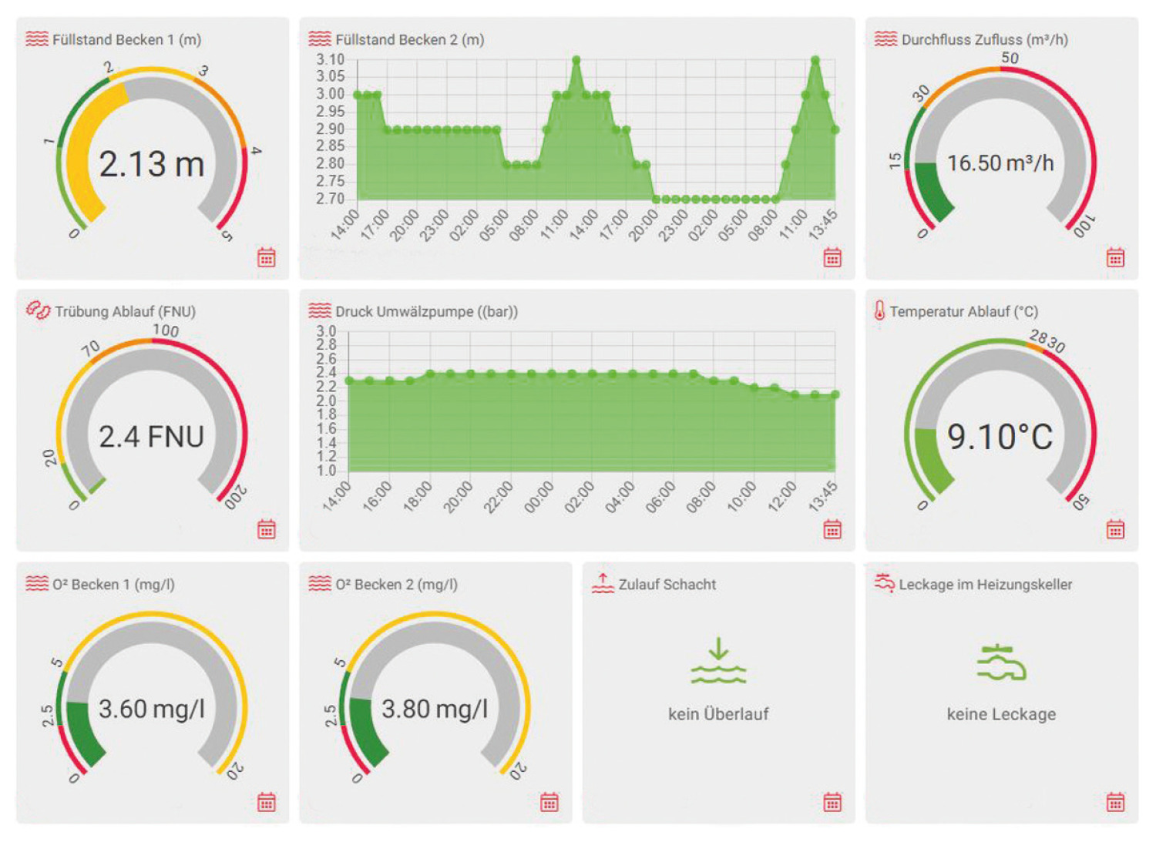Image resolution: width=1156 pixels, height=842 pixels.
Task: Click calendar icon in Füllstand Becken 2 chart
Action: point(832,257)
